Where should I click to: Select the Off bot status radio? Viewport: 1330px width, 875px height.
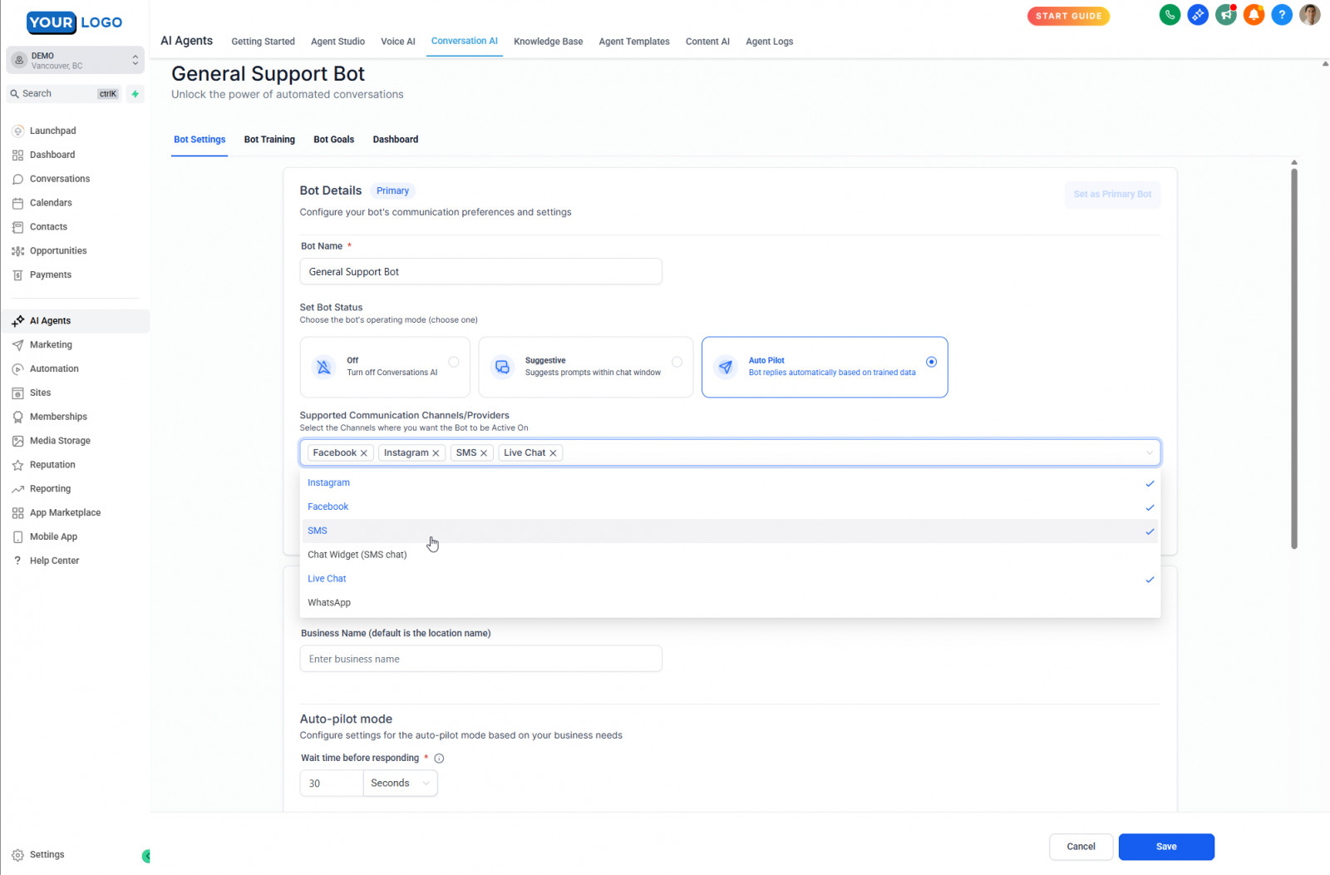(453, 362)
